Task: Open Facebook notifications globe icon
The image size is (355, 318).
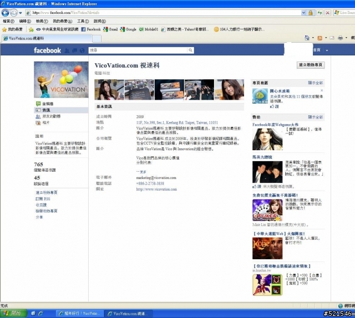Action: click(82, 50)
